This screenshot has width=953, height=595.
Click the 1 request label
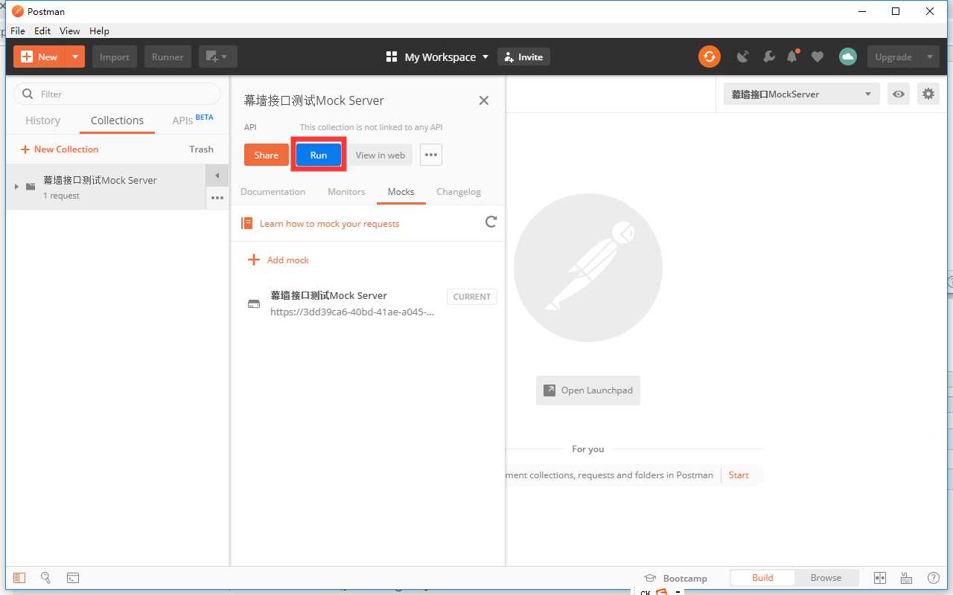(61, 196)
